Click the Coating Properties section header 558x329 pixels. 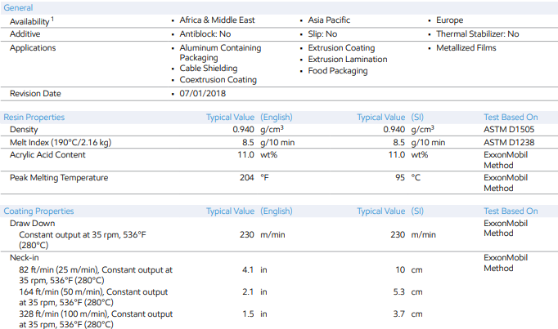pos(38,211)
